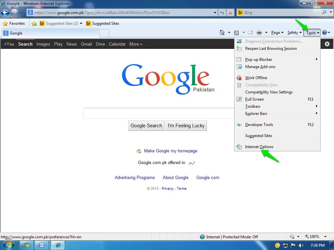Open Google Chrome from the taskbar
The image size is (334, 250).
click(x=26, y=245)
